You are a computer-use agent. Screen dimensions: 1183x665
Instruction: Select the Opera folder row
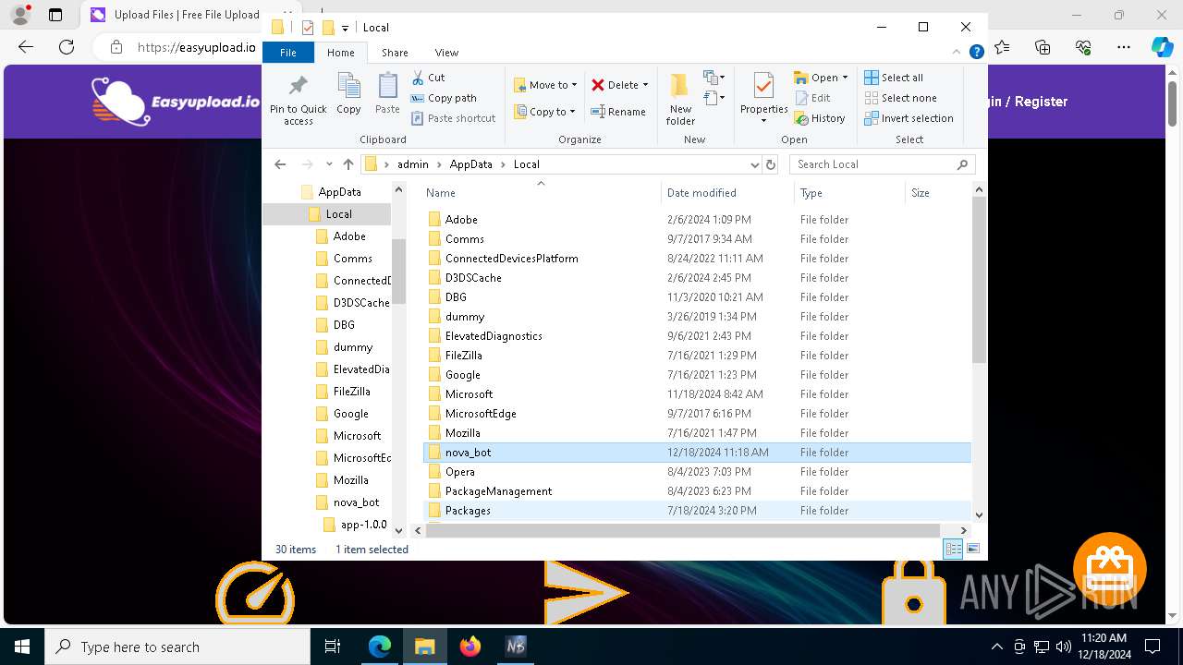click(x=698, y=472)
